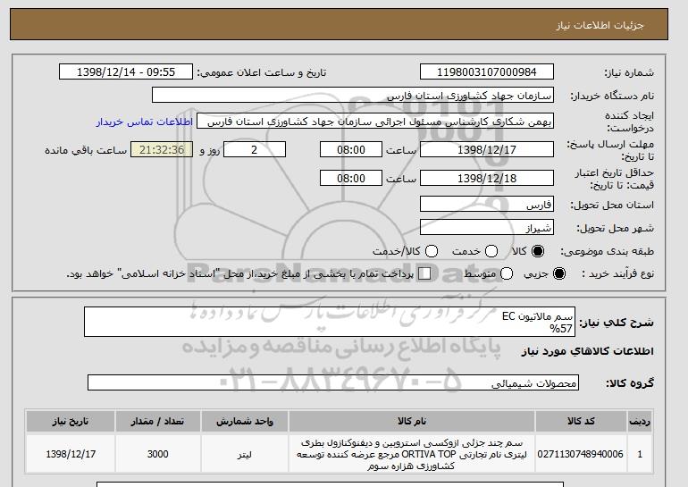Select the جزیی purchase process radio

tap(559, 273)
